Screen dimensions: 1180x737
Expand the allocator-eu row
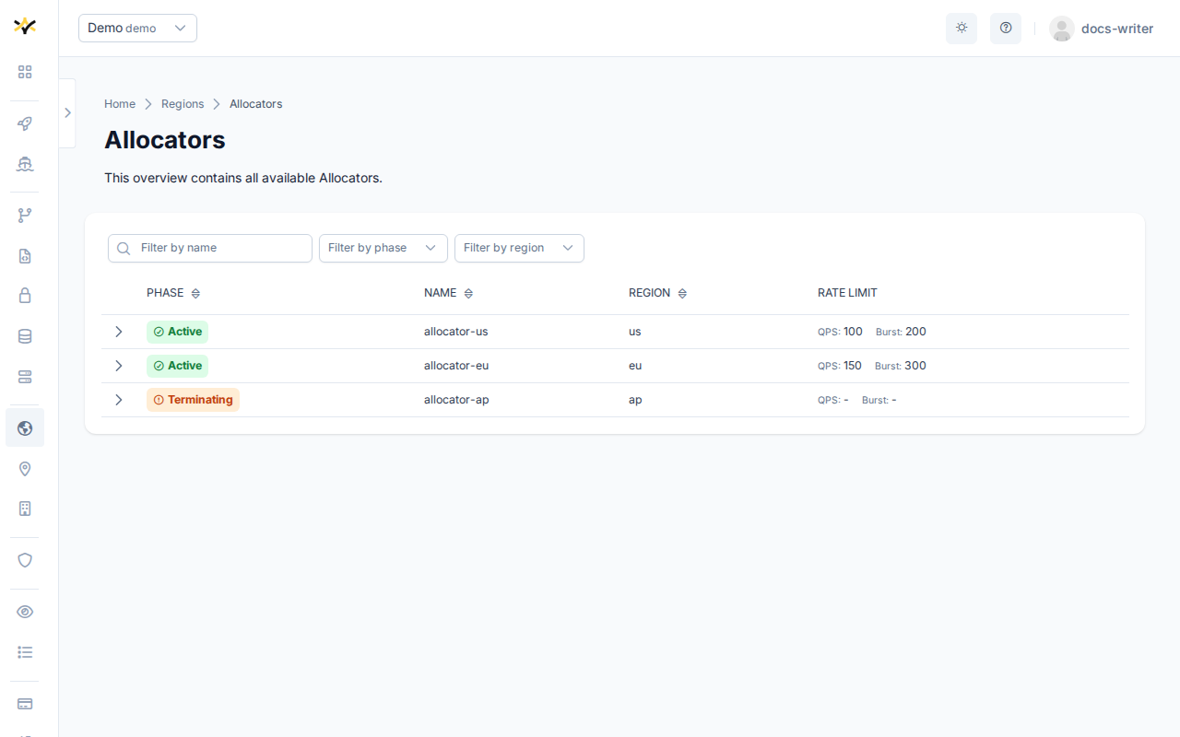(118, 366)
